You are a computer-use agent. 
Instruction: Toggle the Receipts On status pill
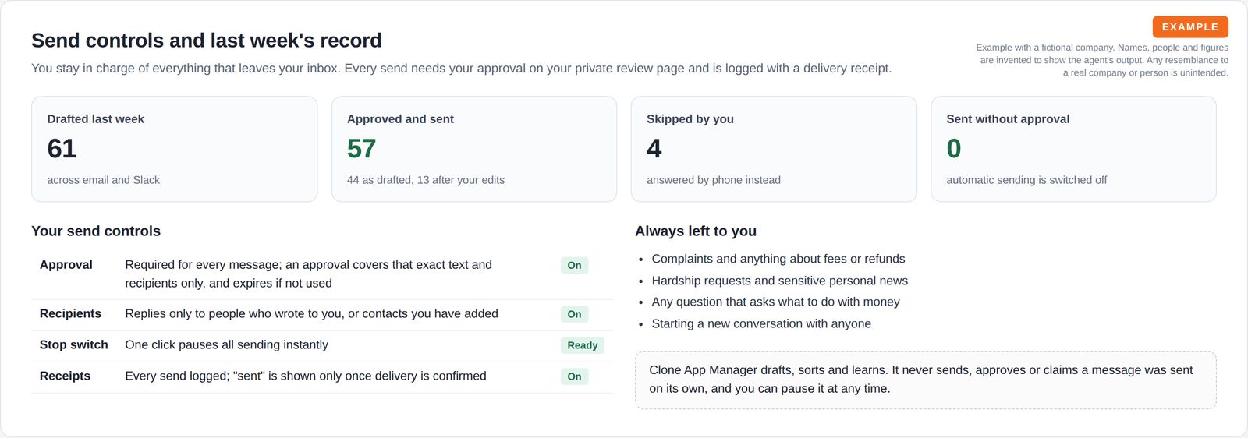(574, 376)
